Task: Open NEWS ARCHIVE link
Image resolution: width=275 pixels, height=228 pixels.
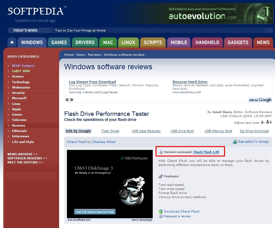Action: click(22, 154)
